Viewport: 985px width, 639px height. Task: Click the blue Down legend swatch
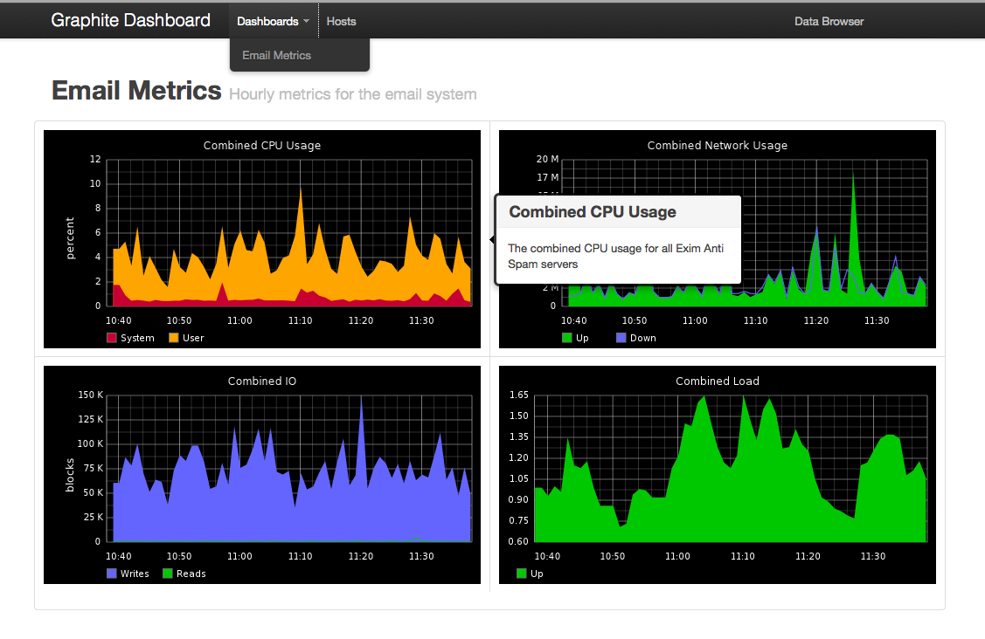click(x=621, y=338)
